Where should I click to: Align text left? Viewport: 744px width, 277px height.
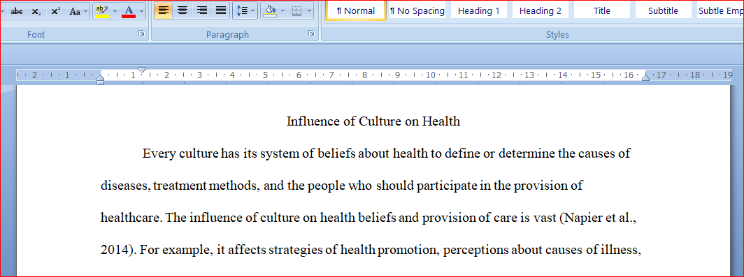pos(163,10)
